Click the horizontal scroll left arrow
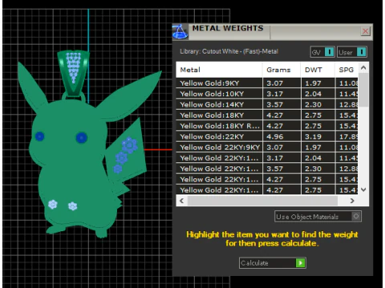The image size is (385, 288). pyautogui.click(x=182, y=201)
